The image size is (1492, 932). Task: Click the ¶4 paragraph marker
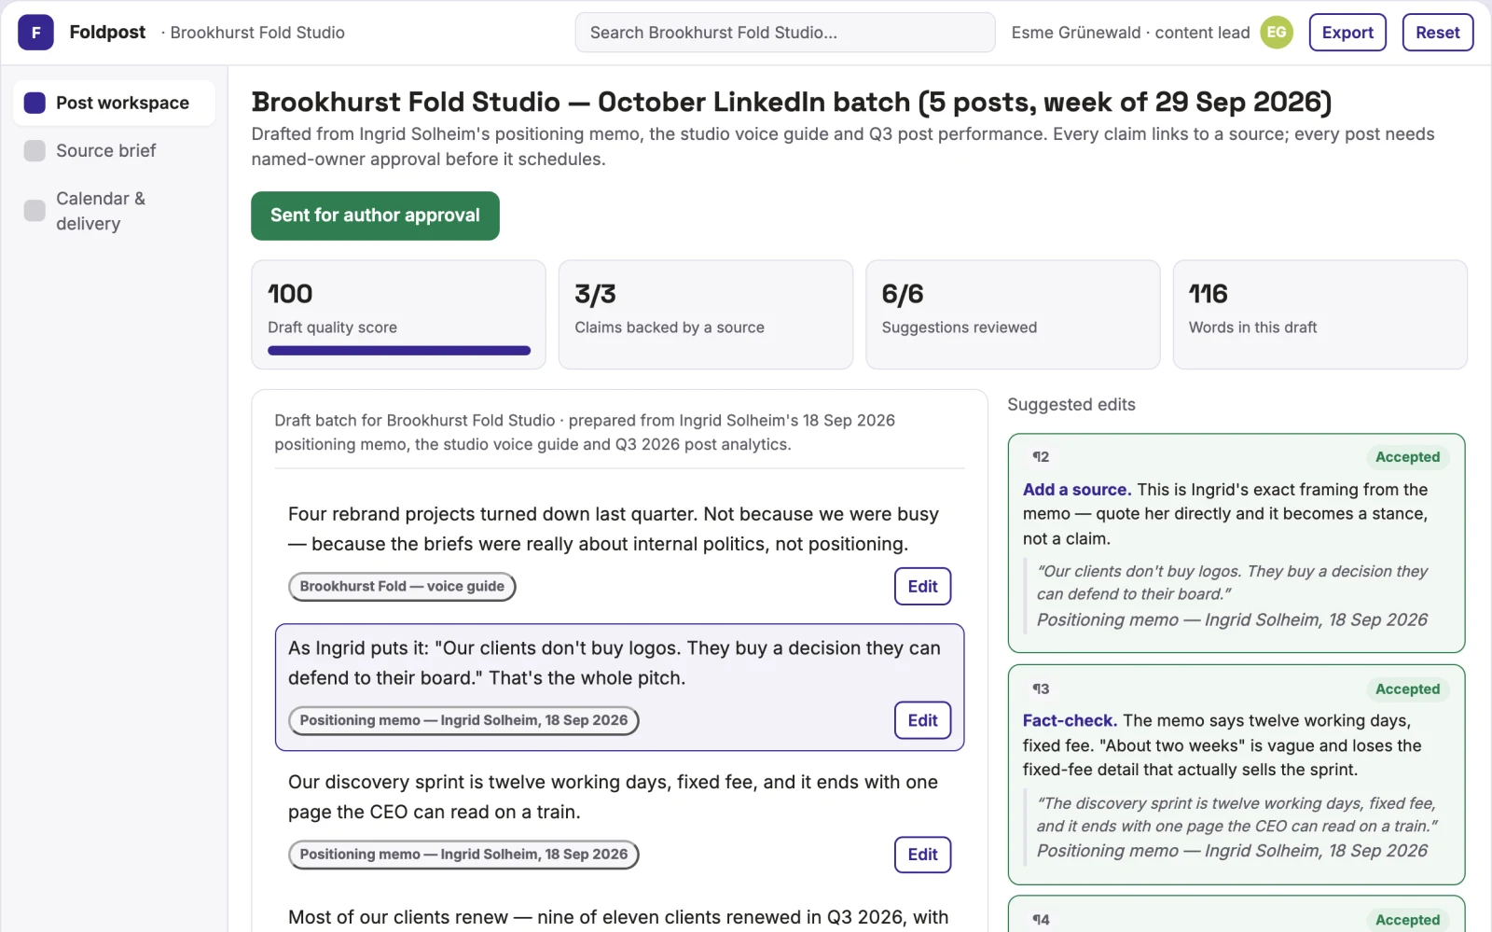click(1041, 920)
